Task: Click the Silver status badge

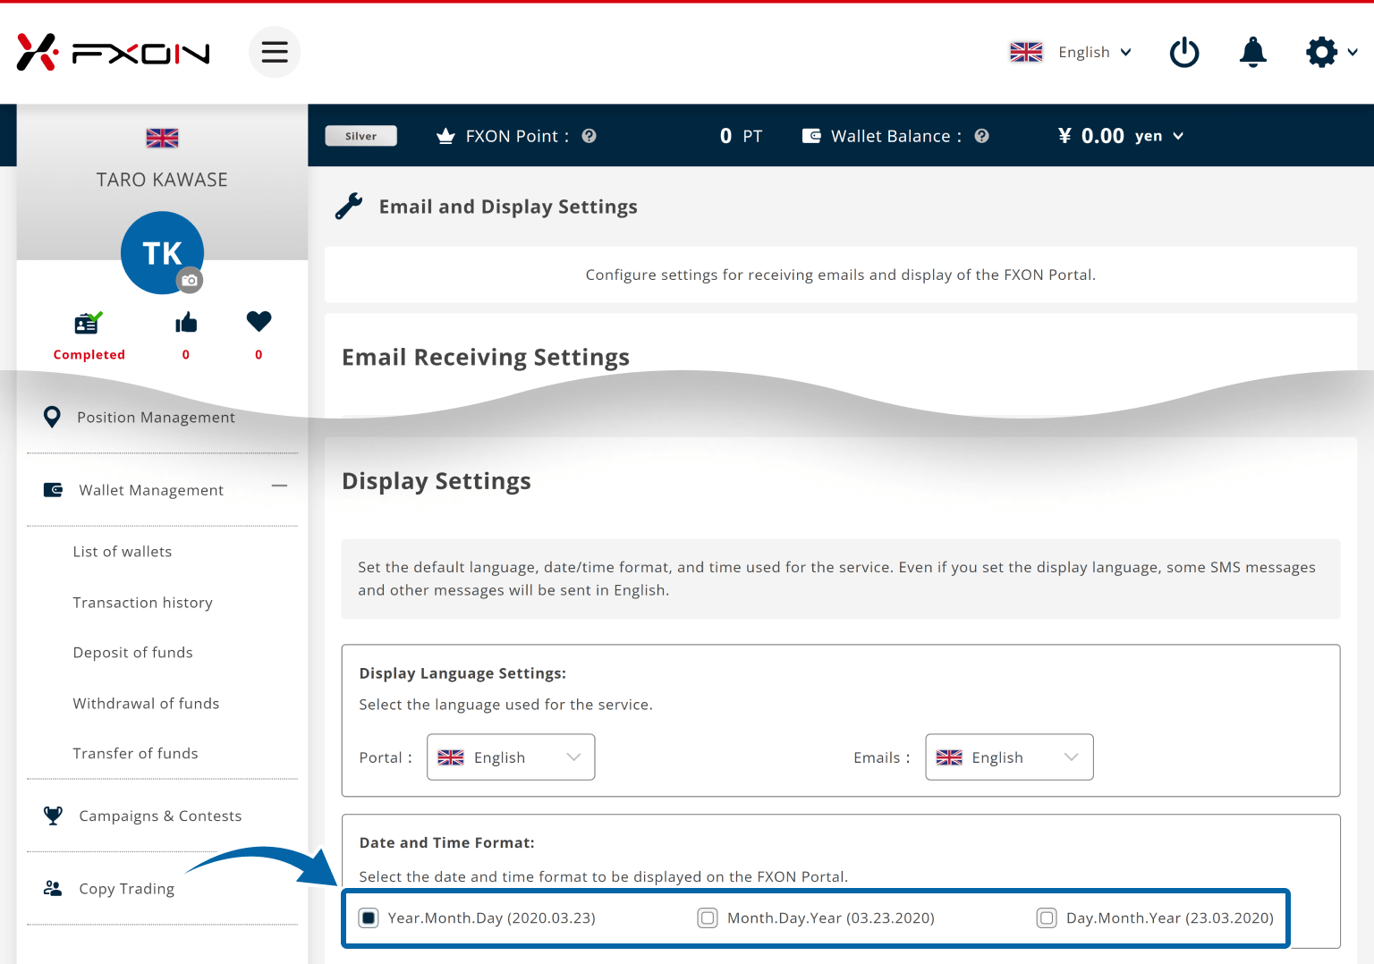Action: pyautogui.click(x=360, y=136)
